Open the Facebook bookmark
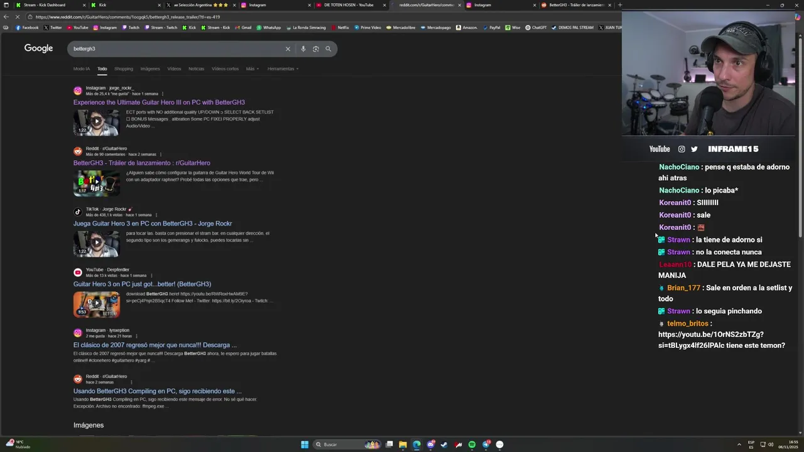Viewport: 804px width, 452px height. click(27, 28)
